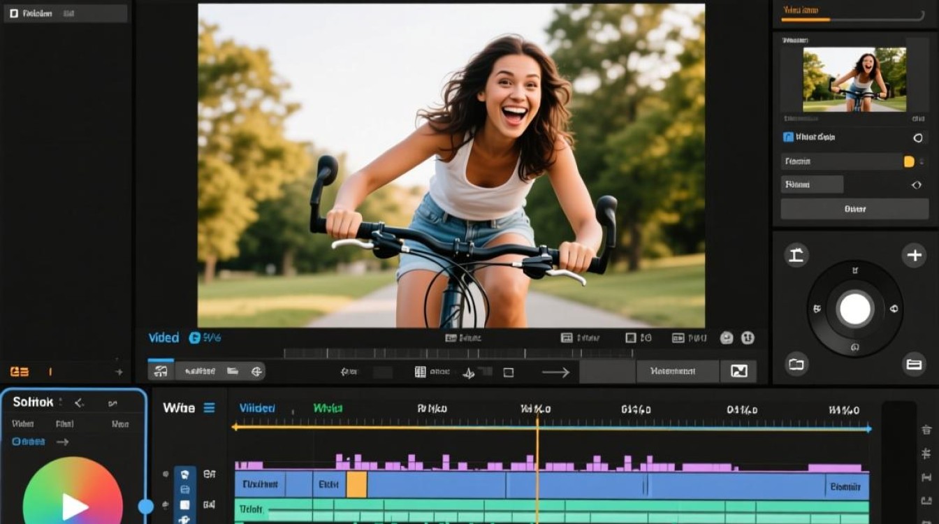
Task: Click the blue Video label under the preview
Action: tap(164, 337)
